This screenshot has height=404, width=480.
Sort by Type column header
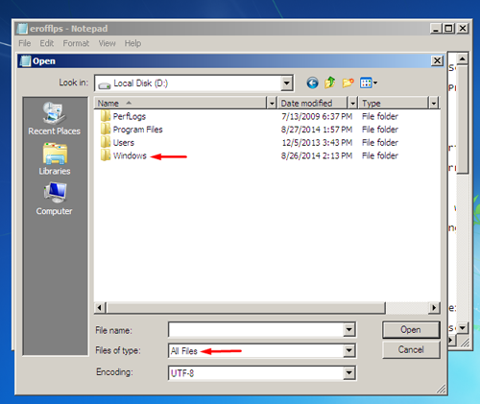click(394, 104)
